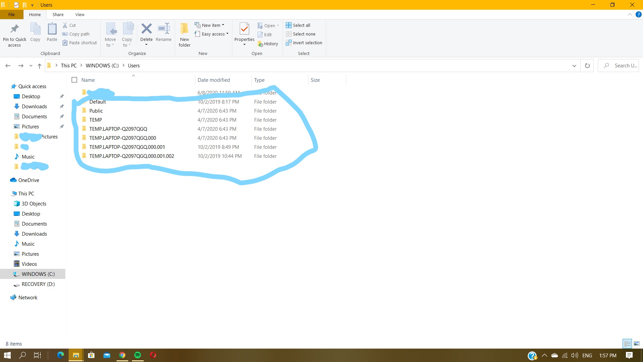Viewport: 643px width, 362px height.
Task: Switch to large icons view toggle
Action: (637, 344)
